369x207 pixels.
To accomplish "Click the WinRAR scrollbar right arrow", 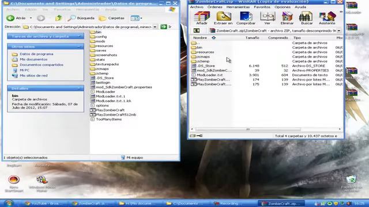I will pyautogui.click(x=340, y=129).
